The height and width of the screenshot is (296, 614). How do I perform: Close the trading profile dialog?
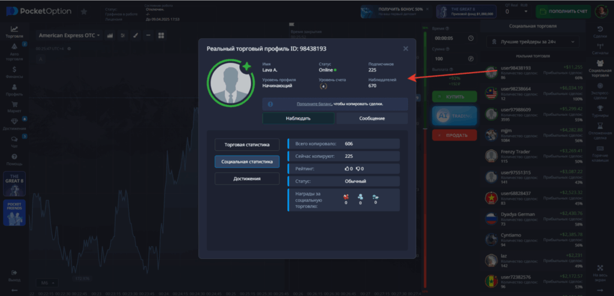[405, 49]
